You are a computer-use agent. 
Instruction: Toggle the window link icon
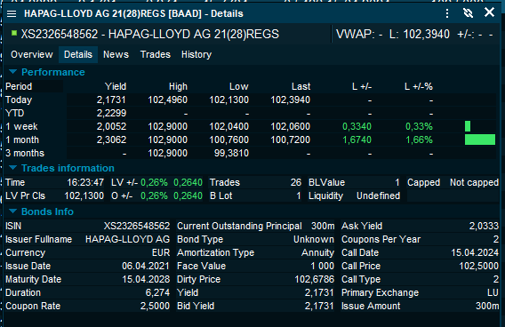click(x=468, y=13)
